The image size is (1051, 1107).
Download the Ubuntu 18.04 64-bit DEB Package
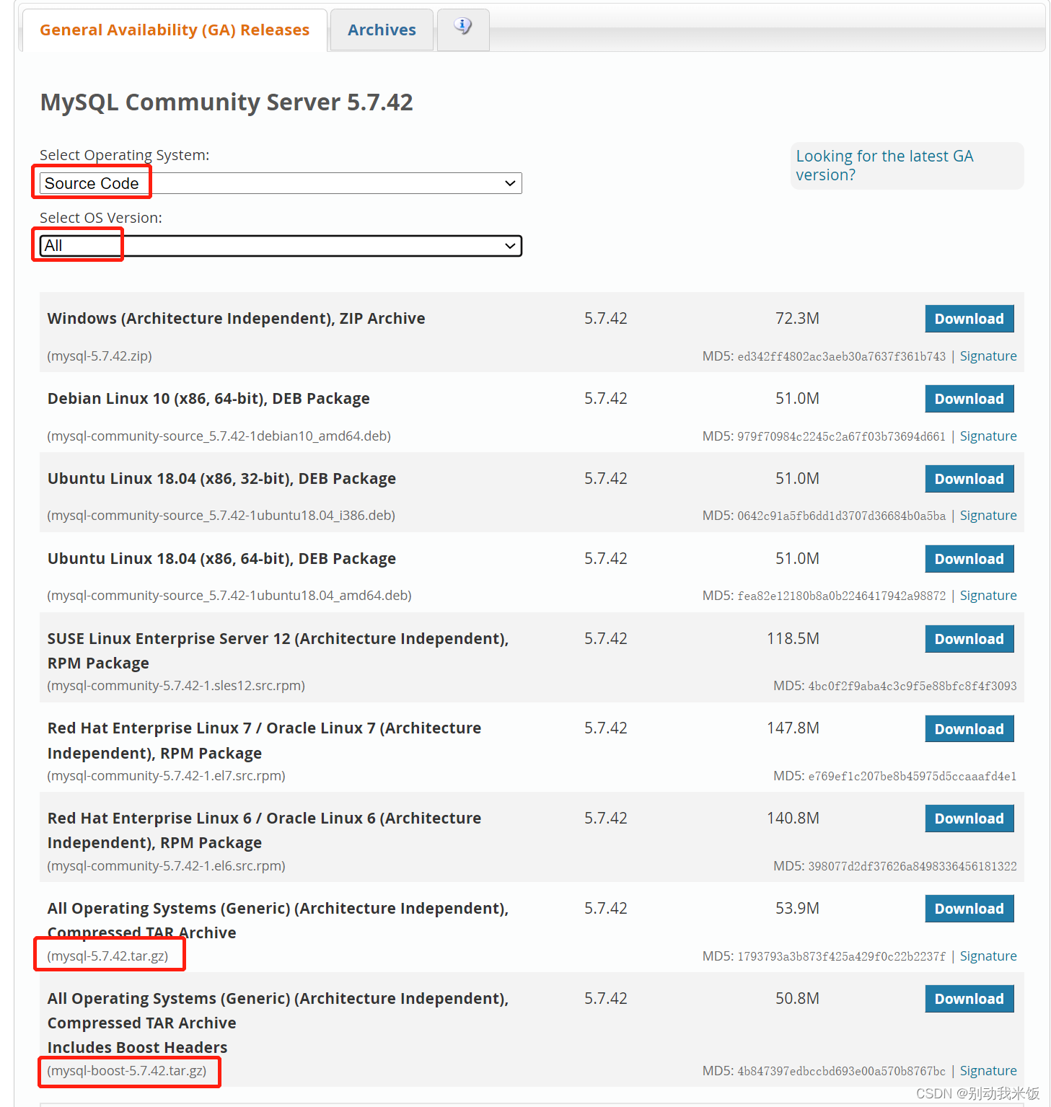(x=969, y=558)
